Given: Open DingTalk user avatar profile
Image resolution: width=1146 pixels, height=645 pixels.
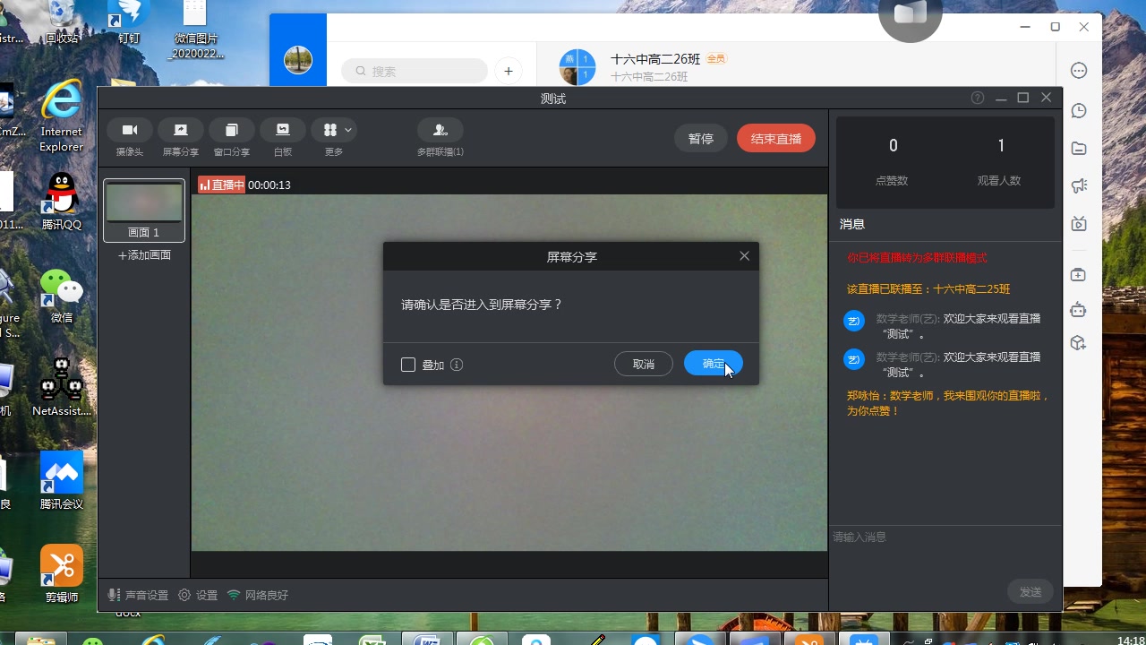Looking at the screenshot, I should coord(298,61).
